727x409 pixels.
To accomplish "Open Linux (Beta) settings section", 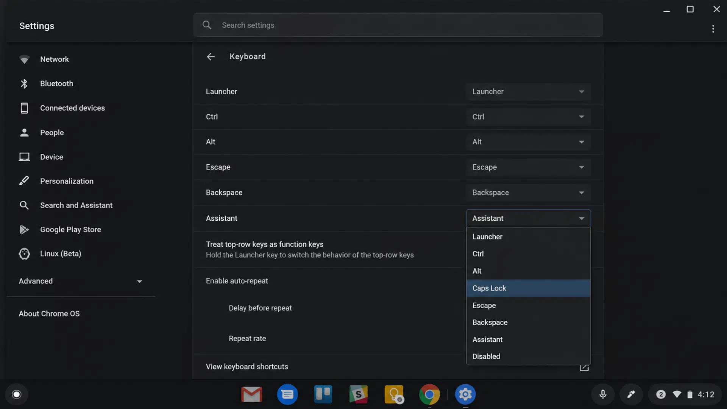I will tap(61, 254).
